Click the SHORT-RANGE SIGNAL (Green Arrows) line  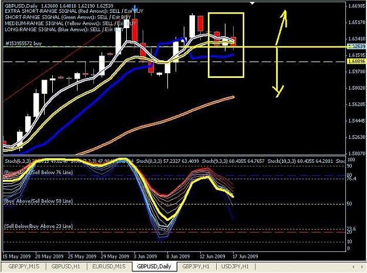tap(68, 17)
